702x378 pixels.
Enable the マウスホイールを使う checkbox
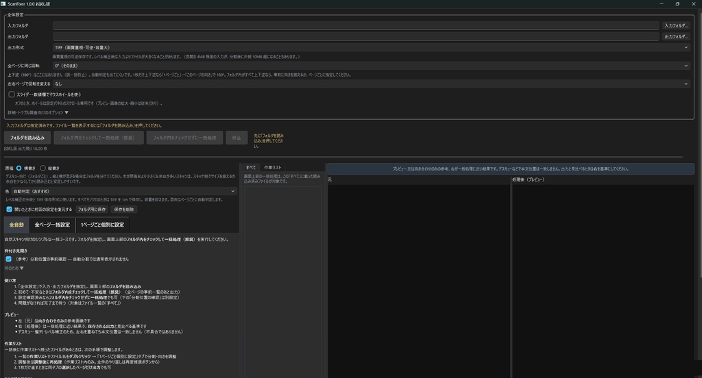point(12,94)
